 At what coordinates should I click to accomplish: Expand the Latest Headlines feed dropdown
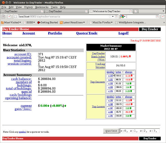tap(84, 22)
